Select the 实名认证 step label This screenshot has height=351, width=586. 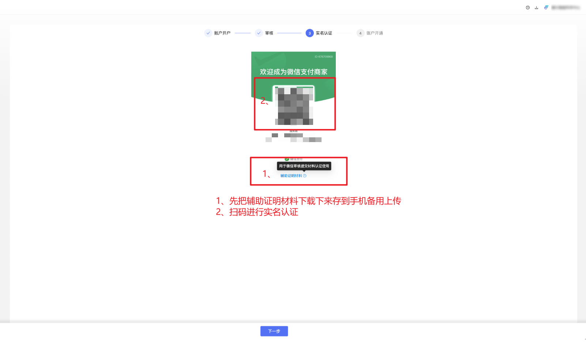coord(324,33)
